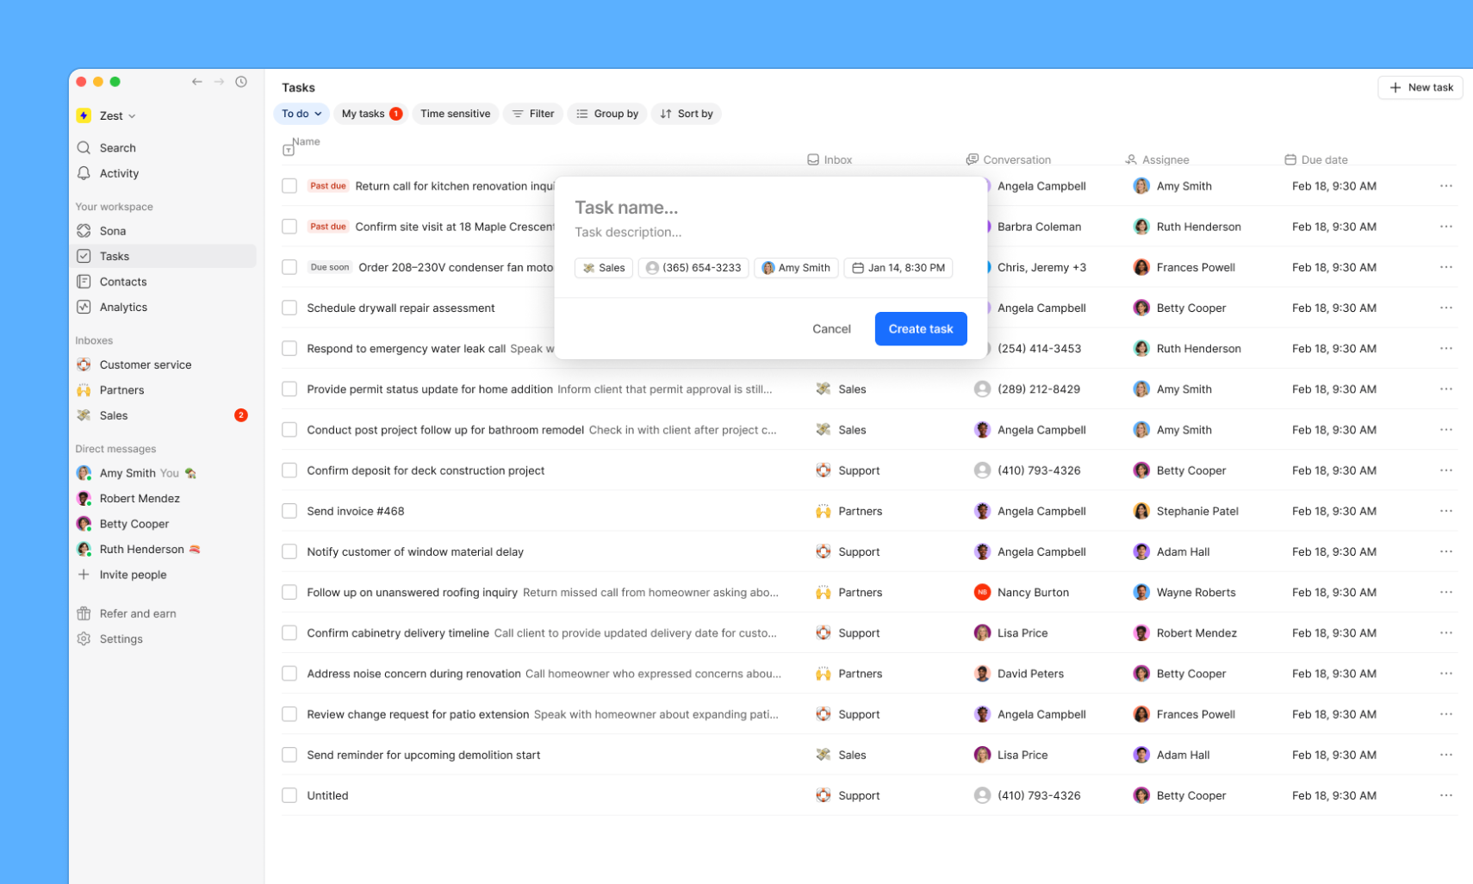Open the Settings gear
This screenshot has width=1473, height=884.
(84, 638)
